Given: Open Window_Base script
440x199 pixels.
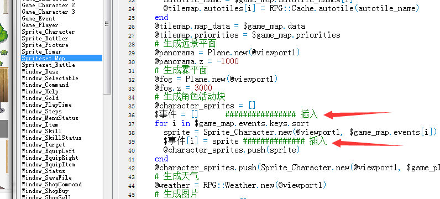Looking at the screenshot, I should pyautogui.click(x=40, y=71).
